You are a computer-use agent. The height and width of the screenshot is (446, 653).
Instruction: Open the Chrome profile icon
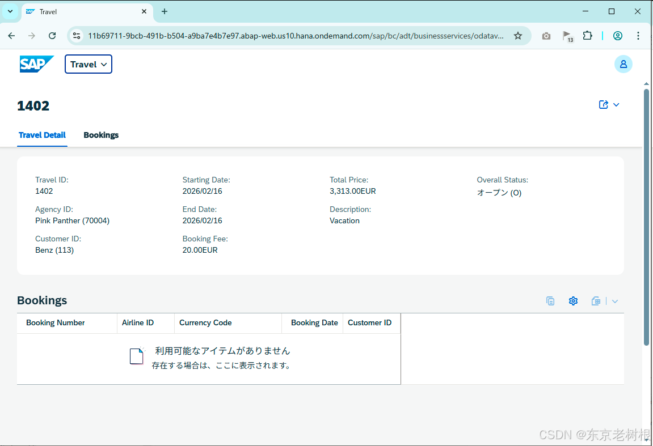[x=618, y=36]
